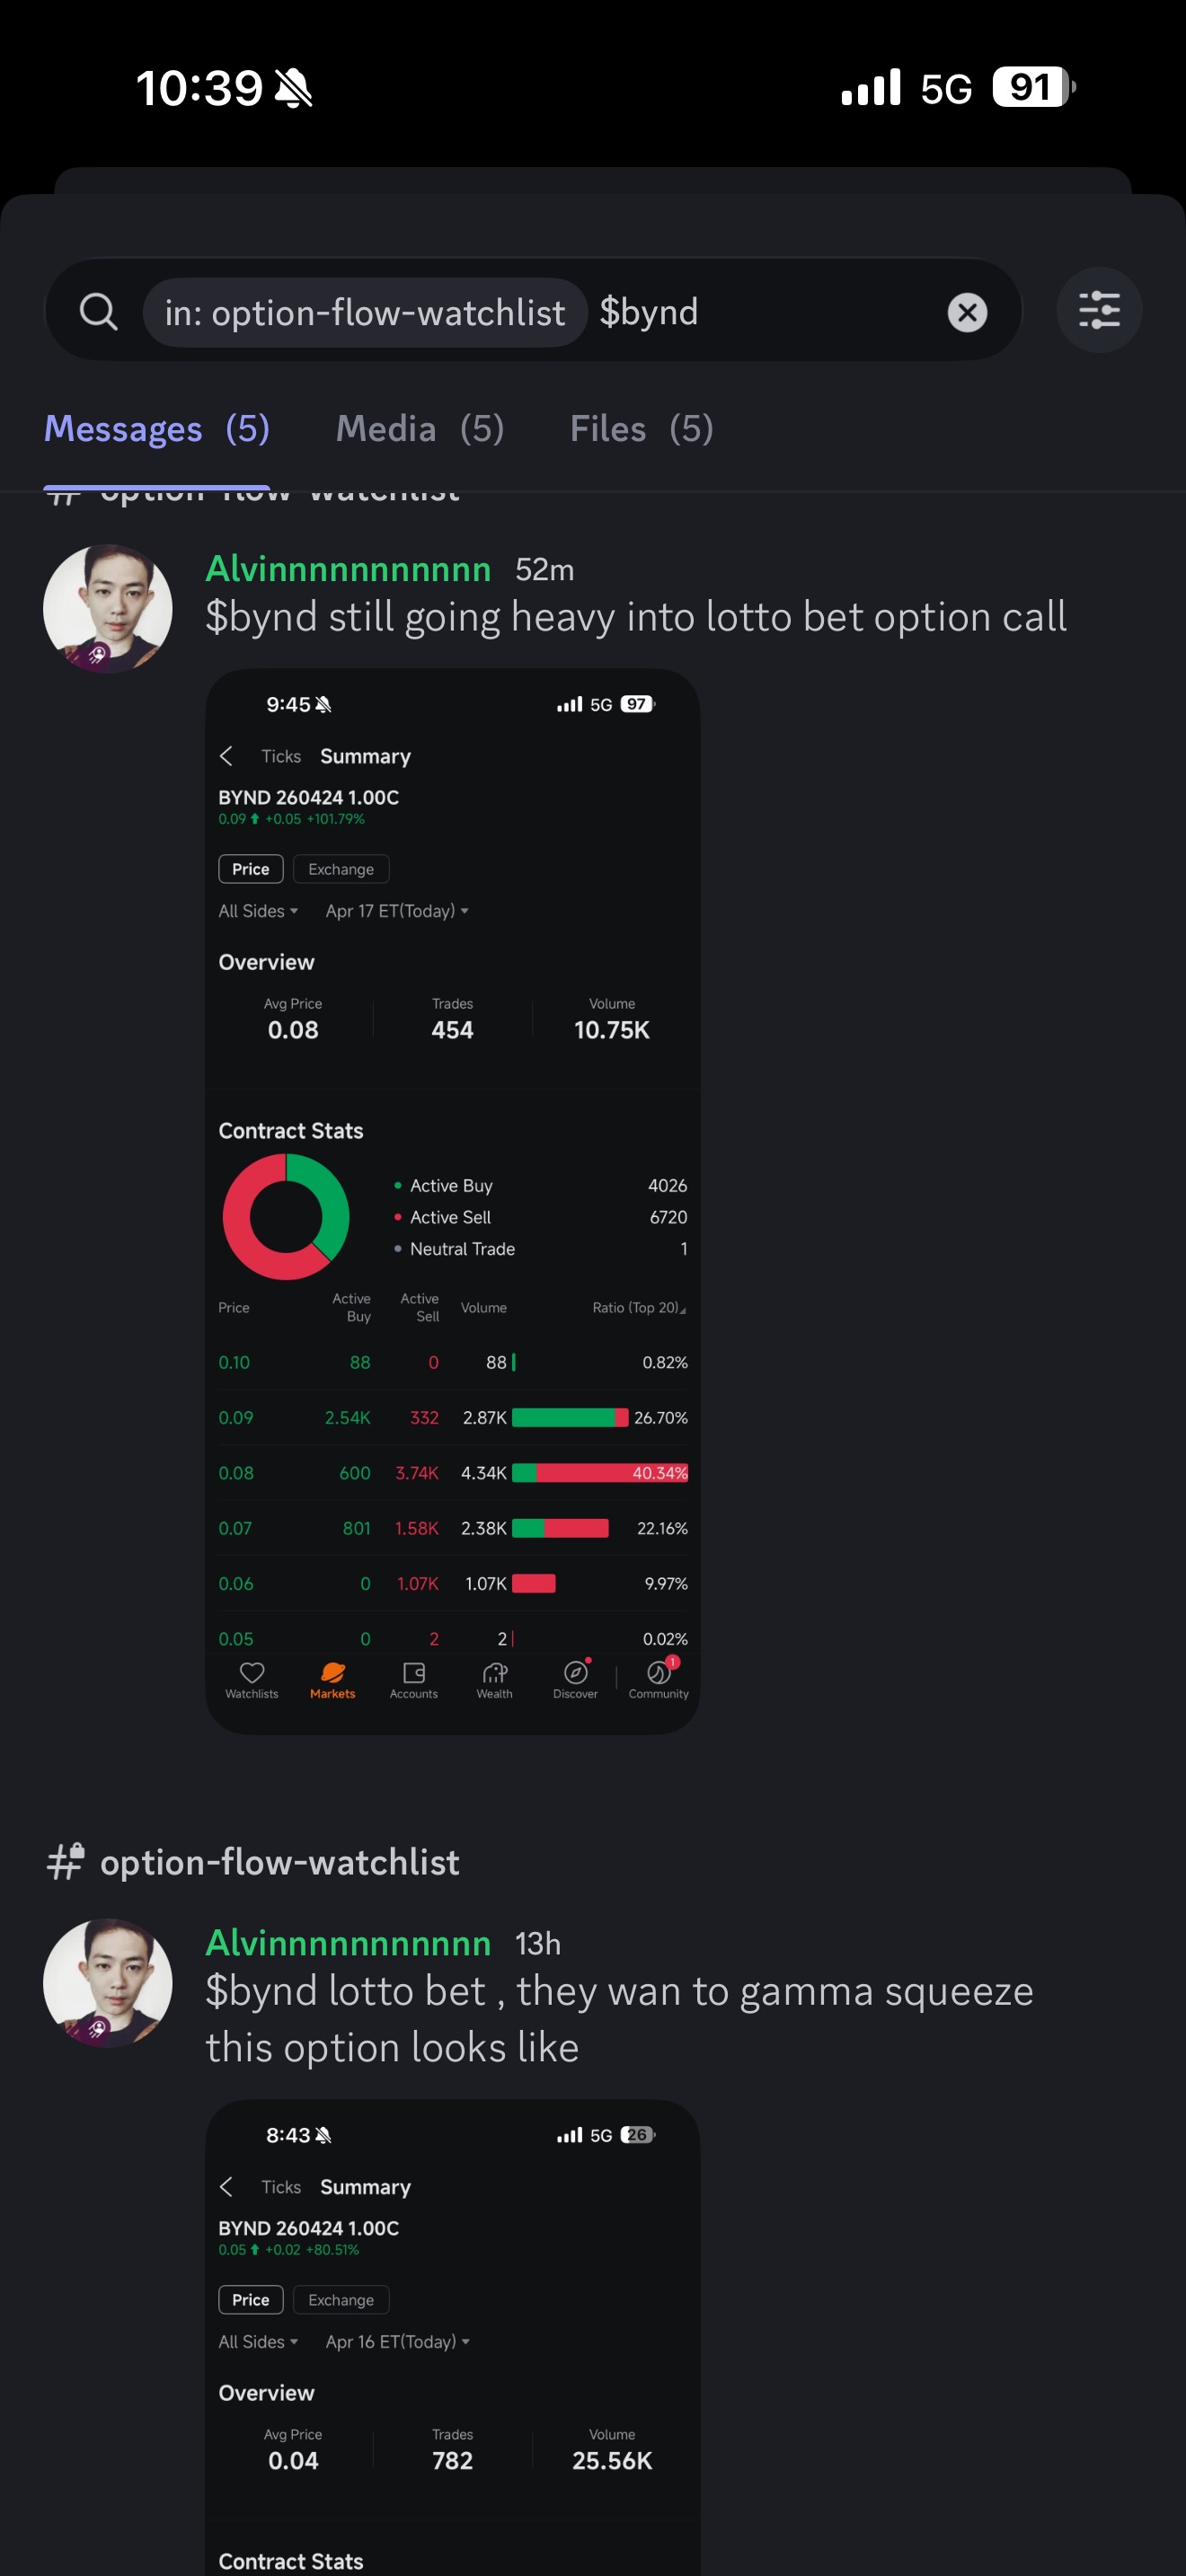Screen dimensions: 1186x2576
Task: Tap Markets icon in the embedded screenshot
Action: (333, 1679)
